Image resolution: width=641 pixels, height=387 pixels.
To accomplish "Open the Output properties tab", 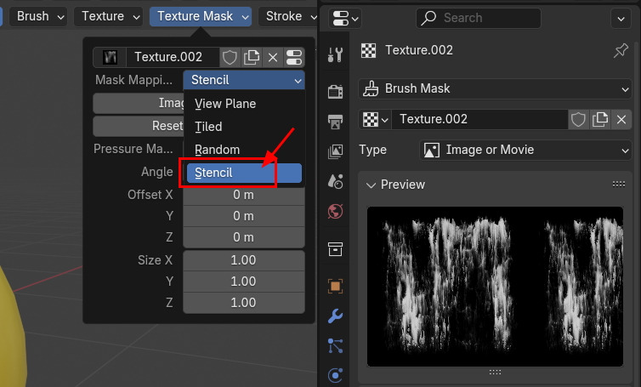I will click(x=335, y=122).
